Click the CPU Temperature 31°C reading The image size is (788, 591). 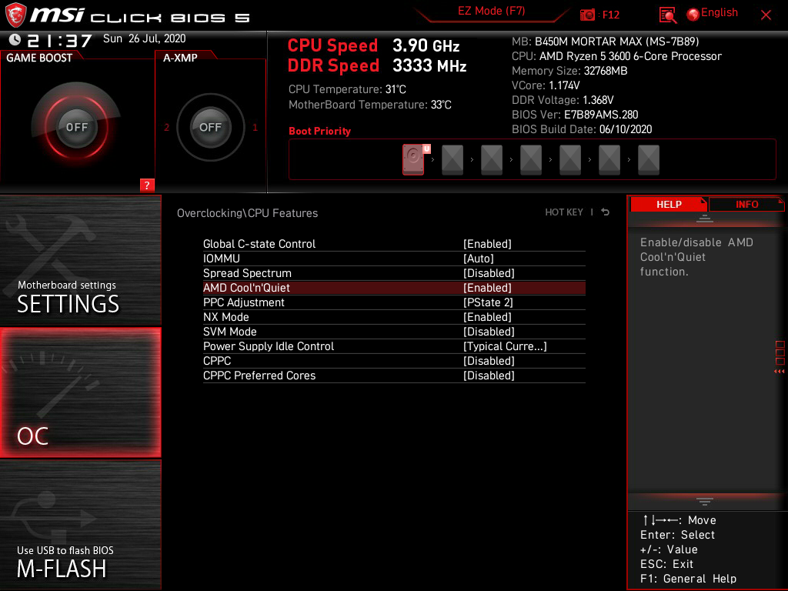(347, 89)
